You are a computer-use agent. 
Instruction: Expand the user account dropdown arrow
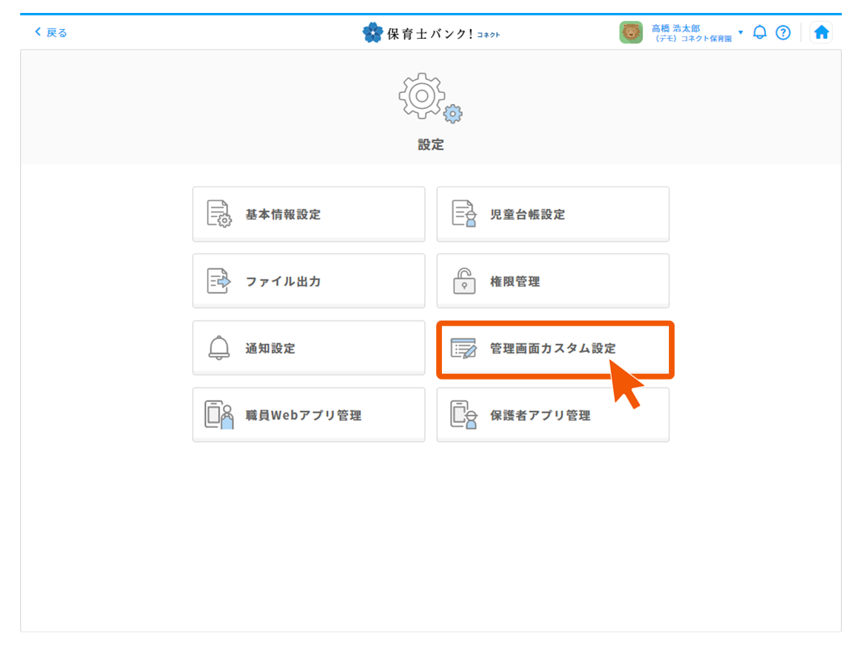(x=741, y=32)
